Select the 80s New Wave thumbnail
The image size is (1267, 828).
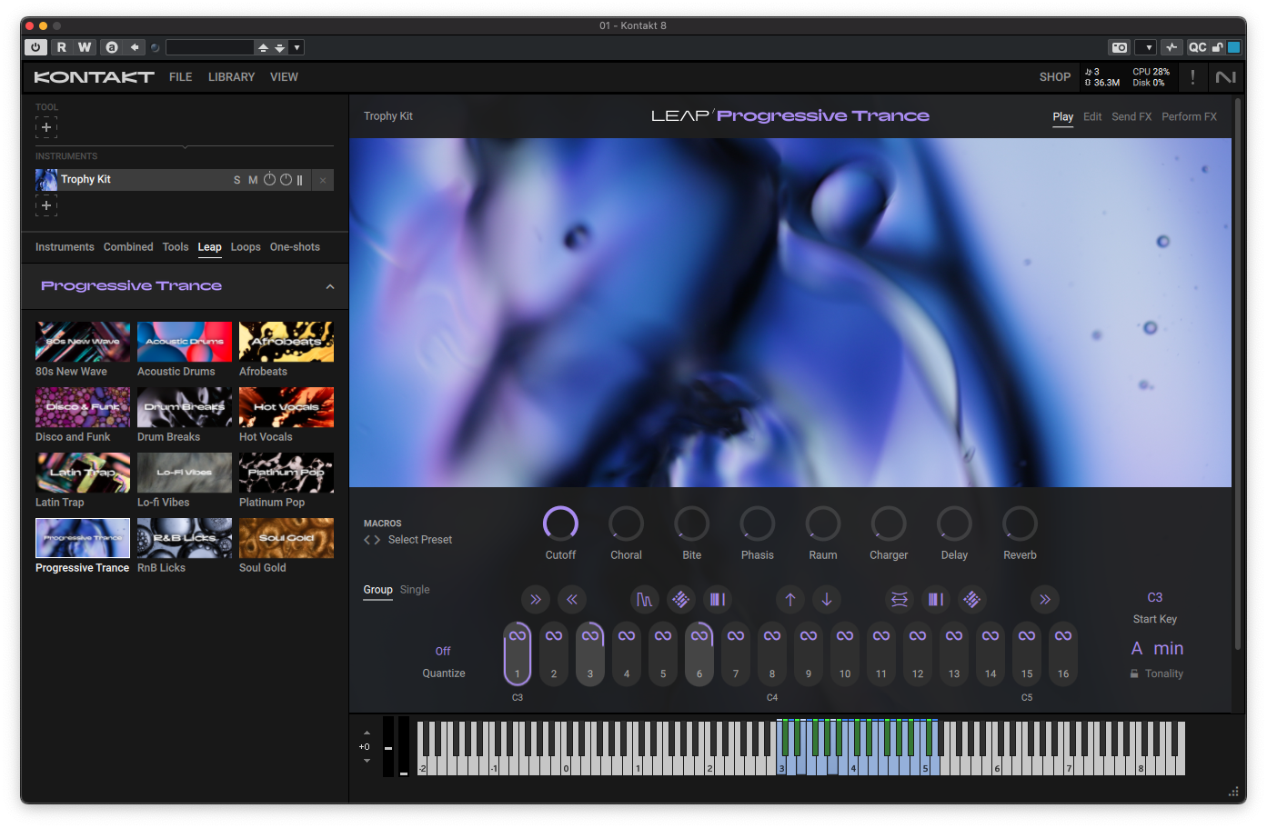(83, 342)
